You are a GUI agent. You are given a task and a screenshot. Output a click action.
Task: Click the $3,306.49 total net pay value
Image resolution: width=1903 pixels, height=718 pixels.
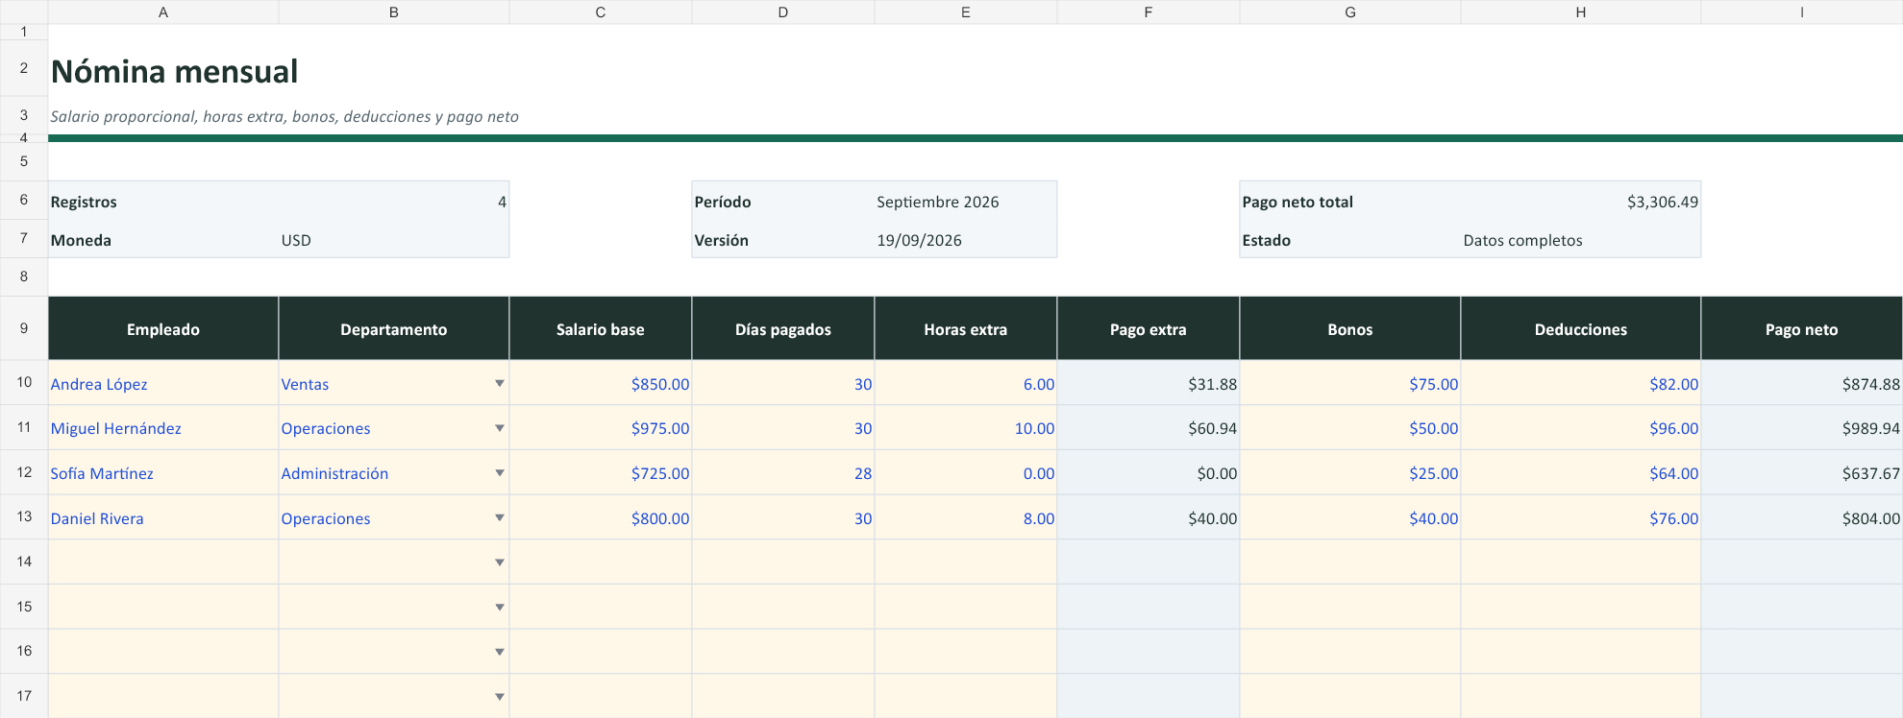pyautogui.click(x=1581, y=201)
